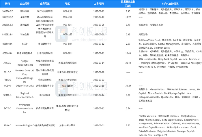Screen dimensions: 202x137
Task: Click fundraising amount 12.49
Action: pyautogui.click(x=128, y=53)
